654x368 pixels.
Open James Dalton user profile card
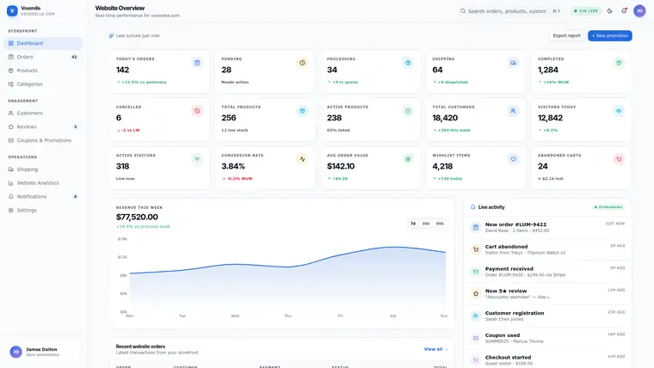coord(43,353)
